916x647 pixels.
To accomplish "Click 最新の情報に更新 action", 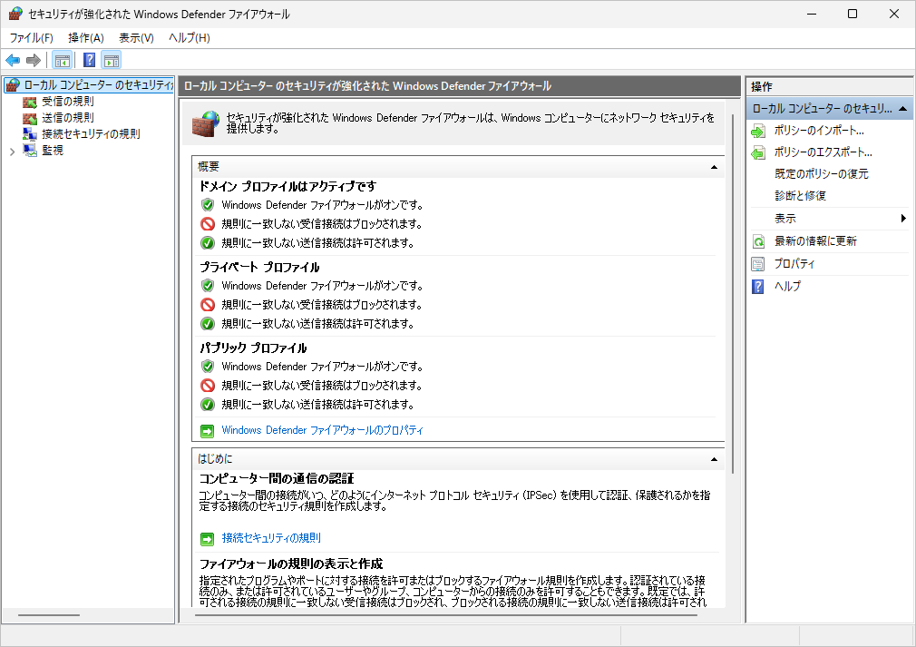I will (815, 241).
